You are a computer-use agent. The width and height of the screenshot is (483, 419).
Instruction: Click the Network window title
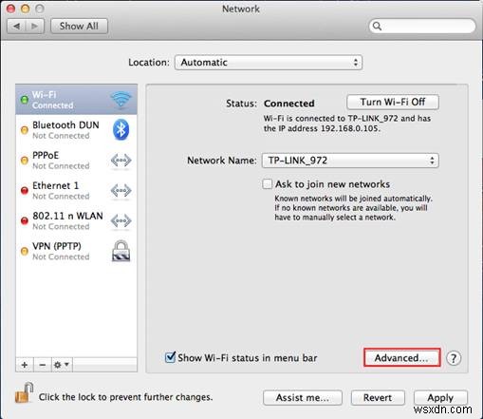(241, 9)
